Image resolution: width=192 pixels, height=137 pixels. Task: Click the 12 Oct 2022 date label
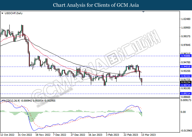[x=7, y=135]
